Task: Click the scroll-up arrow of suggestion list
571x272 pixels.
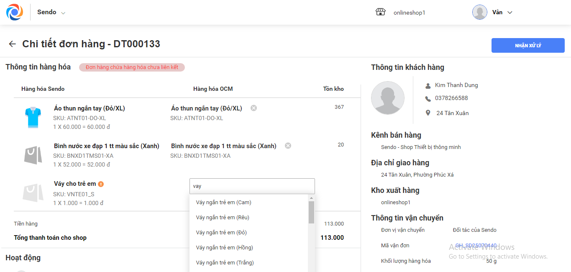Action: click(311, 198)
